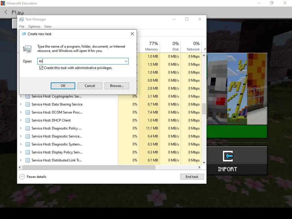Click the gear icon for Diagnostic System
Screen dimensions: 292x219
click(28, 144)
